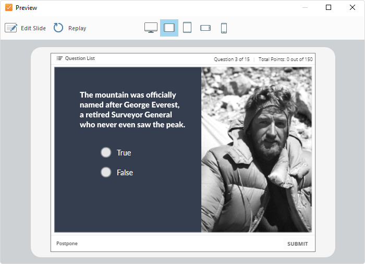Select the False answer radio button
365x264 pixels.
coord(106,172)
